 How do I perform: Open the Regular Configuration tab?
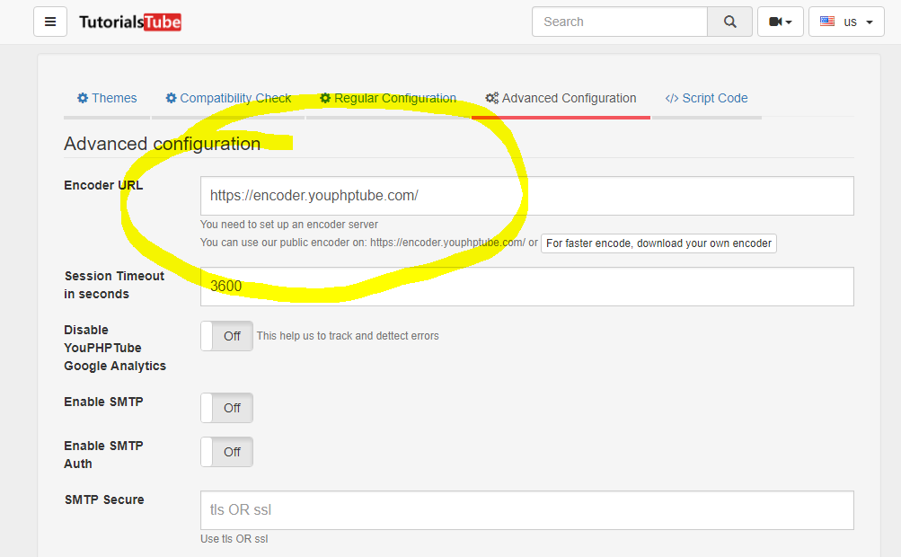point(388,98)
